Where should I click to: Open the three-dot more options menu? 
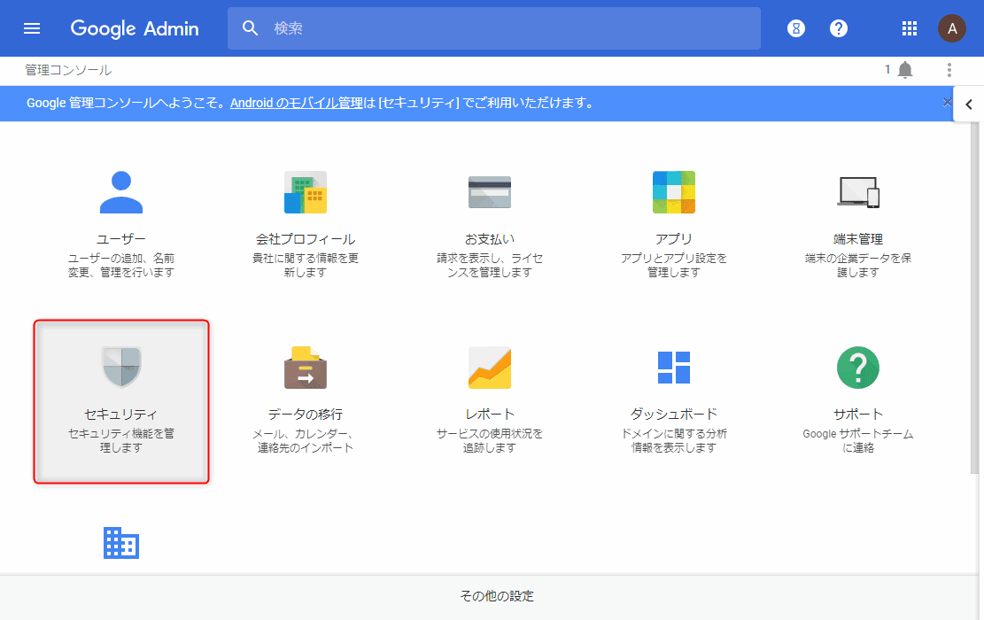coord(949,70)
